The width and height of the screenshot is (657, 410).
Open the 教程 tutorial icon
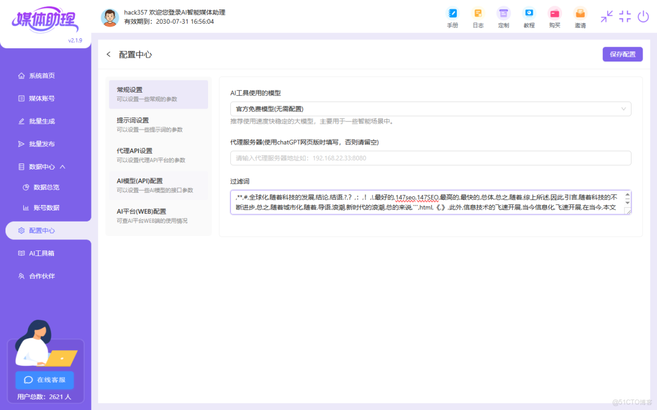pos(529,17)
